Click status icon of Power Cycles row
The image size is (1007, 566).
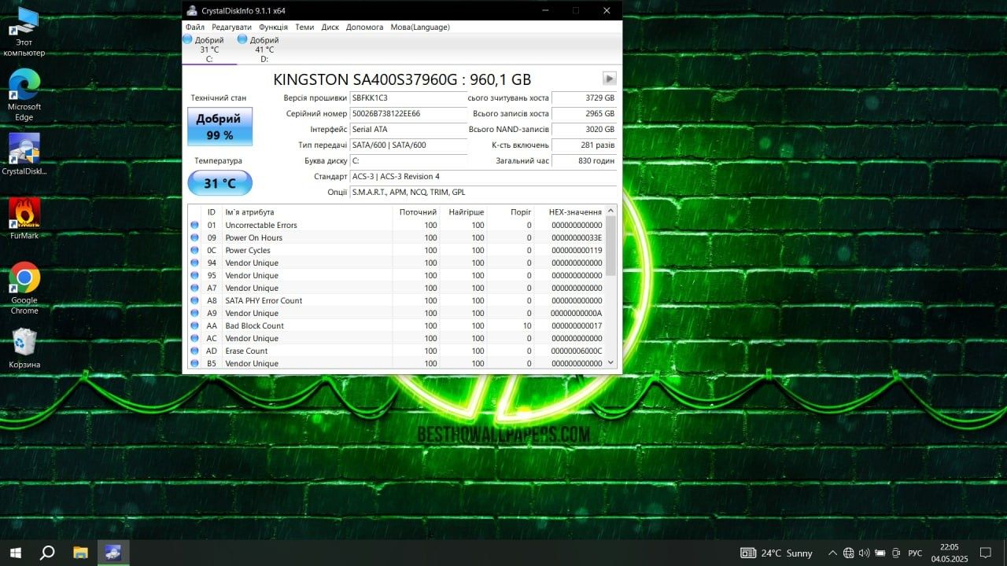[194, 251]
